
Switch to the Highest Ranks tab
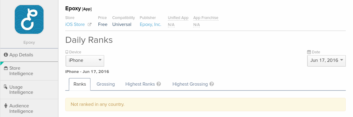(x=140, y=84)
